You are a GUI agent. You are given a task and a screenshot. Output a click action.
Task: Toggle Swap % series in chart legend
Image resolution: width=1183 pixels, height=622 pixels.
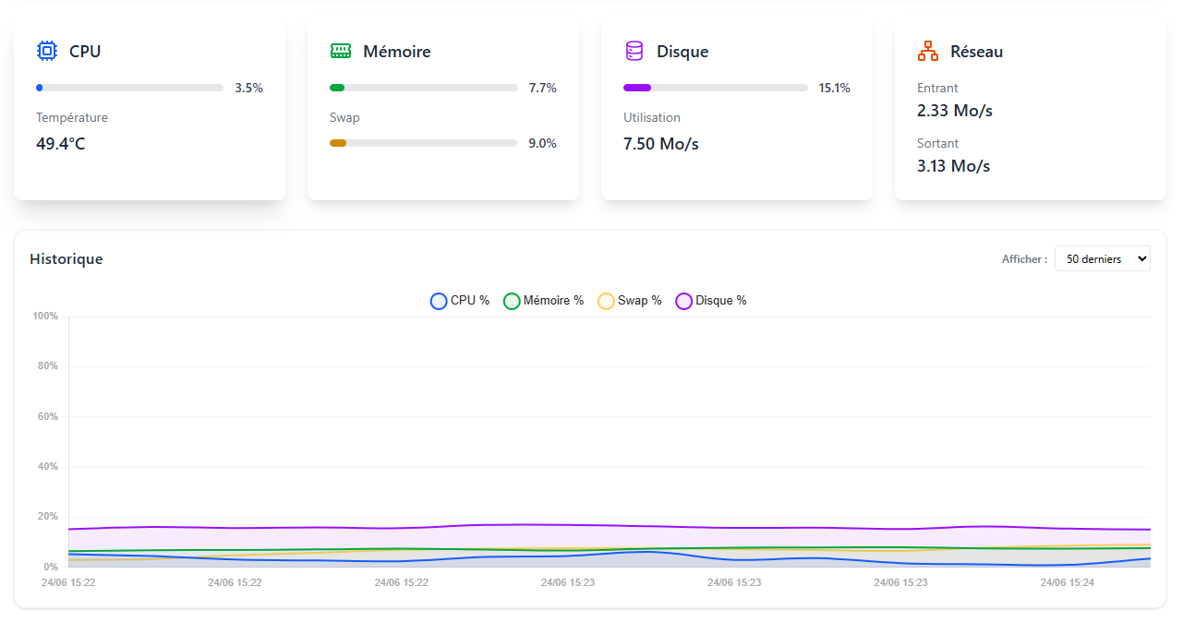click(630, 301)
